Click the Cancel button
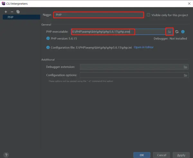Viewport: 193px width, 158px height. pos(161,155)
